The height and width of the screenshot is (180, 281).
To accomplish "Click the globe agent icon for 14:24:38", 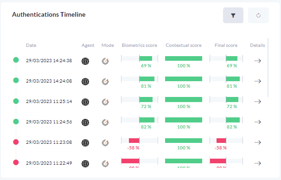I will point(85,61).
